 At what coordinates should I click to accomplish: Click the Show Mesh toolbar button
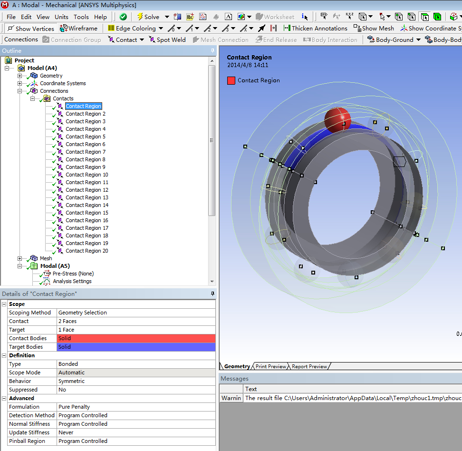point(374,29)
